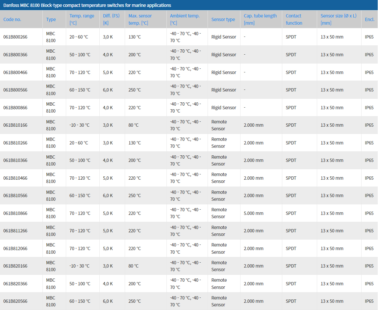The image size is (378, 310).
Task: Click the 'Diff. (FS) [K]' column header
Action: (x=111, y=19)
